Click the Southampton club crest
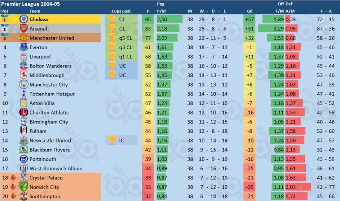Image resolution: width=340 pixels, height=201 pixels. 23,196
